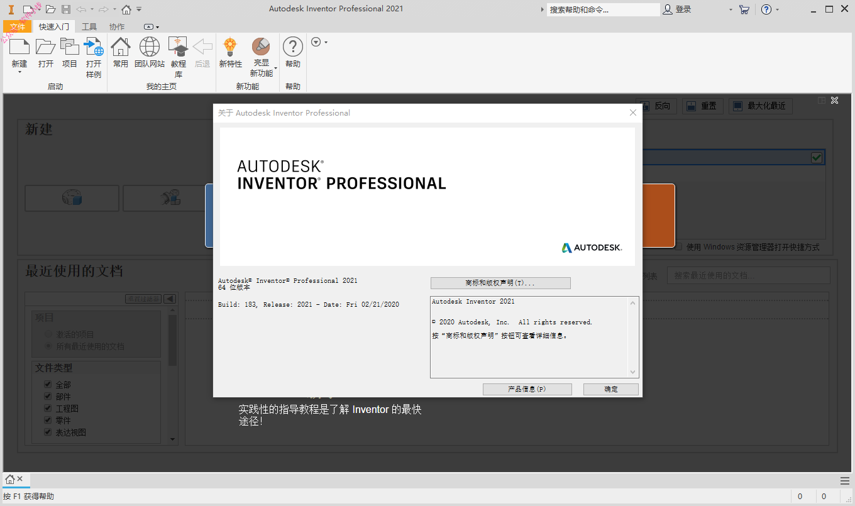Image resolution: width=855 pixels, height=506 pixels.
Task: Click the 搜索帮助和命令 search field
Action: tap(603, 9)
